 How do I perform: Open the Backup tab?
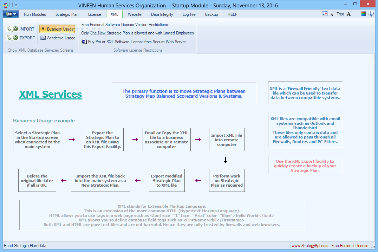tap(211, 14)
